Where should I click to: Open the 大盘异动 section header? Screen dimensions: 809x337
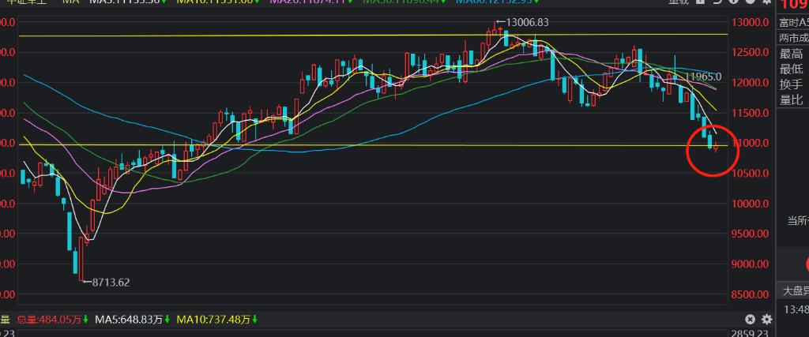click(794, 291)
